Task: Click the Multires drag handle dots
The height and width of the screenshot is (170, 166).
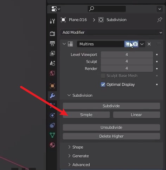Action: tap(159, 44)
